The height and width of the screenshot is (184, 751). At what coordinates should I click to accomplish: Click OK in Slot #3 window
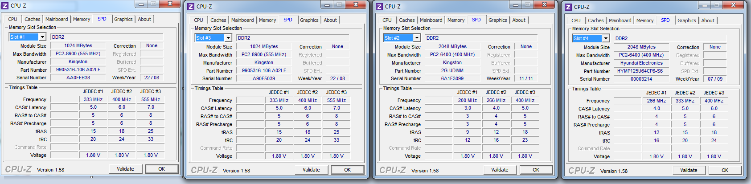(347, 170)
